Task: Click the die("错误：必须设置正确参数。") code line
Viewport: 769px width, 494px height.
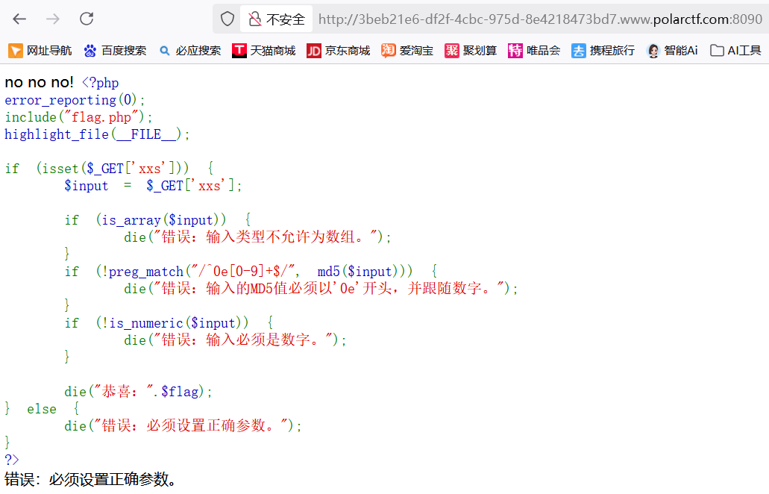Action: (x=183, y=426)
